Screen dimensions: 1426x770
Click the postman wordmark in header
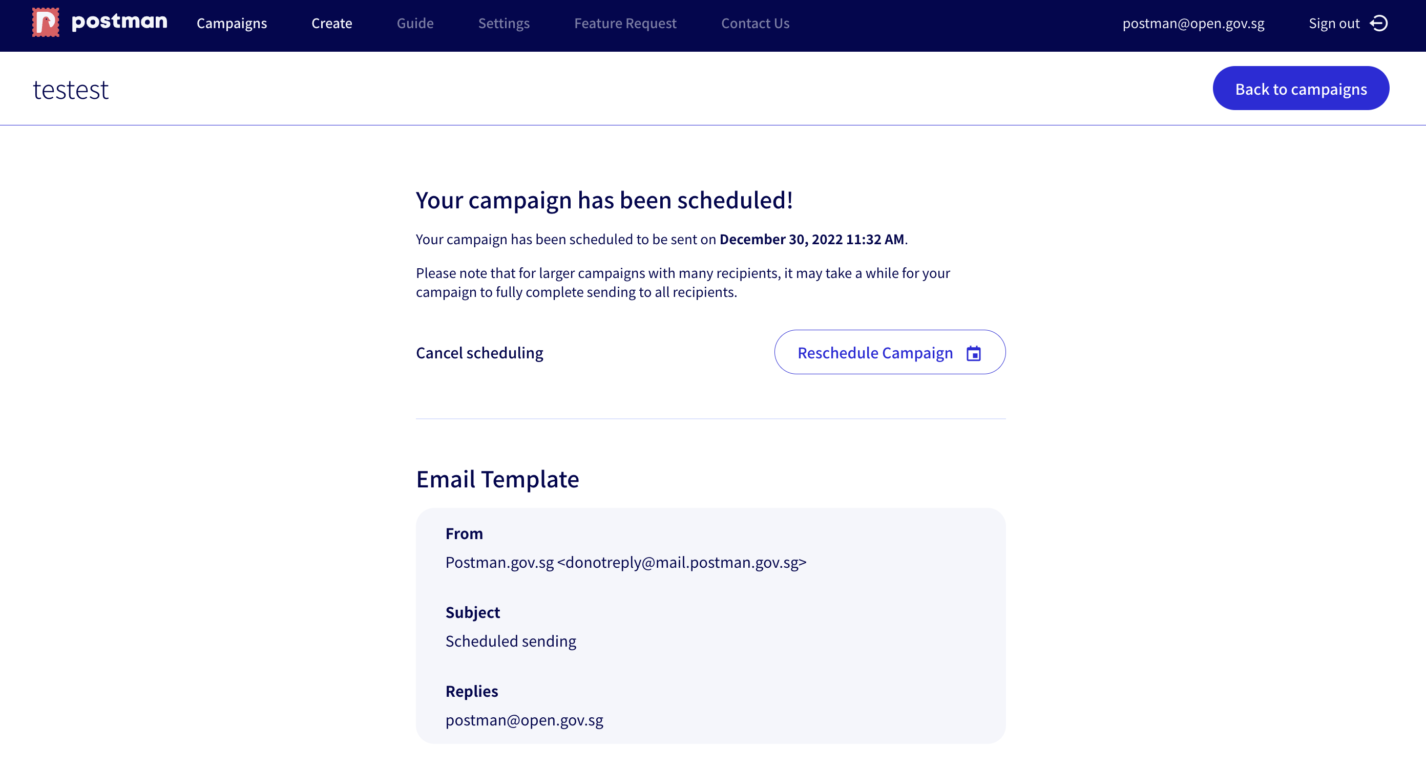pos(119,22)
